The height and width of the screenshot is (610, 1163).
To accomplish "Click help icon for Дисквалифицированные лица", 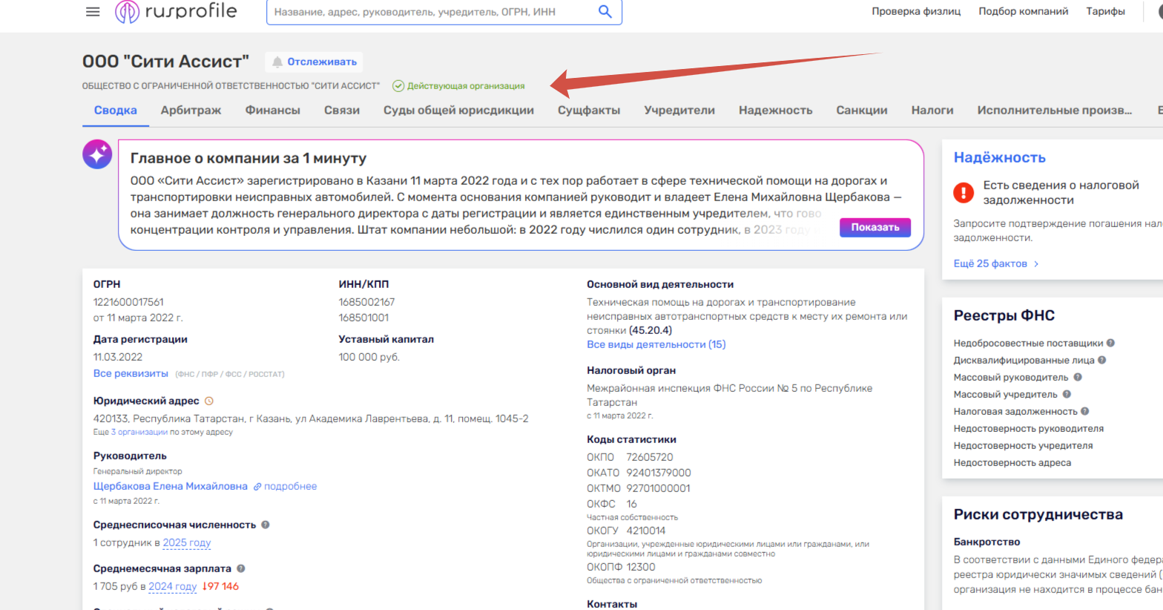I will (x=1102, y=360).
